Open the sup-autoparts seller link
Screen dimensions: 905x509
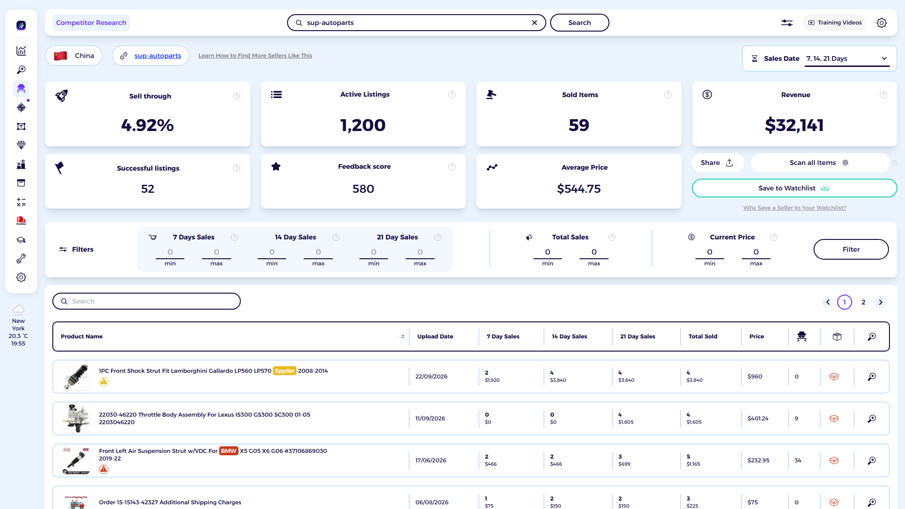pos(157,56)
